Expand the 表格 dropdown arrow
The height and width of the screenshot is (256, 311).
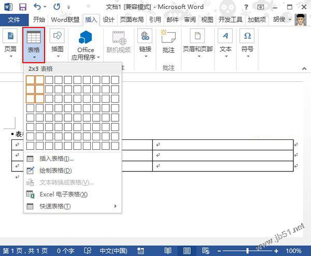tap(34, 58)
